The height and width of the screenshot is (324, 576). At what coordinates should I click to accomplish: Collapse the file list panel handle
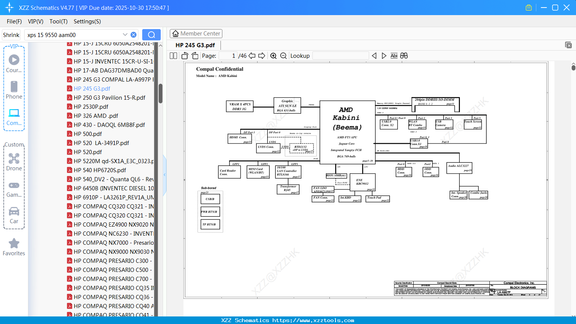[x=165, y=174]
